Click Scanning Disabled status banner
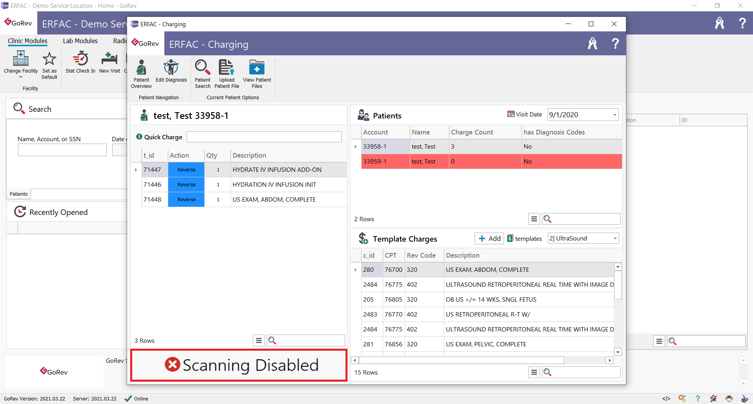This screenshot has height=404, width=753. pyautogui.click(x=239, y=365)
